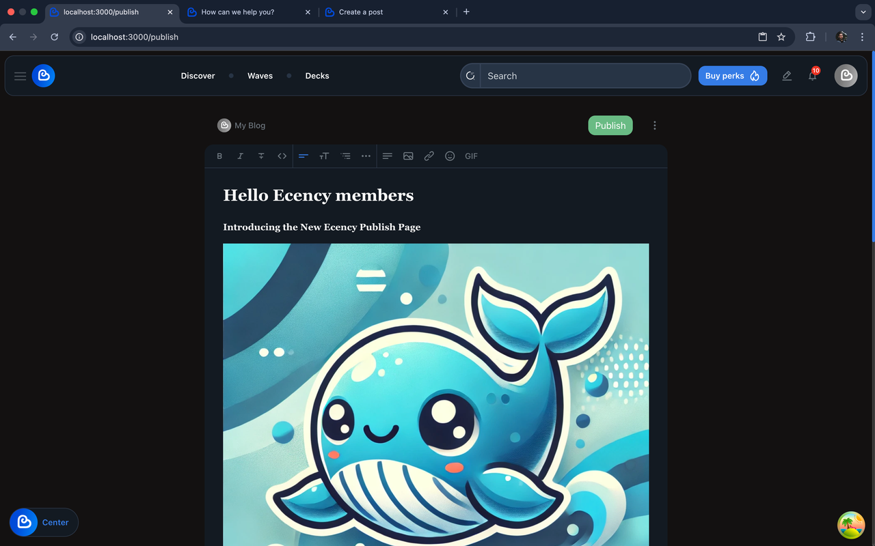Viewport: 875px width, 546px height.
Task: Close the Create a post tab
Action: (x=446, y=12)
